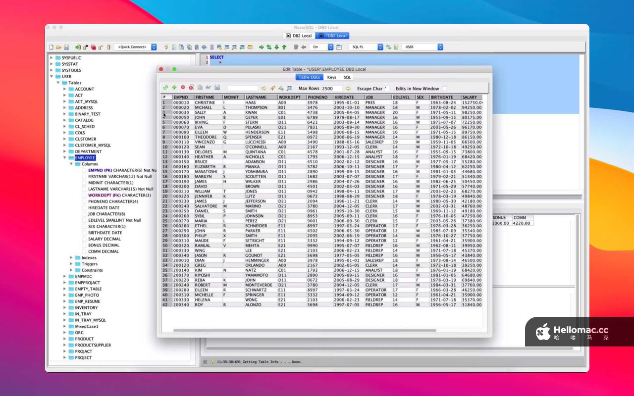Click the yellow arrow right of Max Rows field
634x396 pixels.
[348, 88]
